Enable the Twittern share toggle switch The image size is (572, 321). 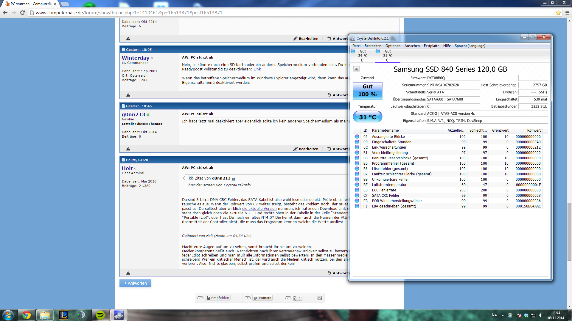248,298
